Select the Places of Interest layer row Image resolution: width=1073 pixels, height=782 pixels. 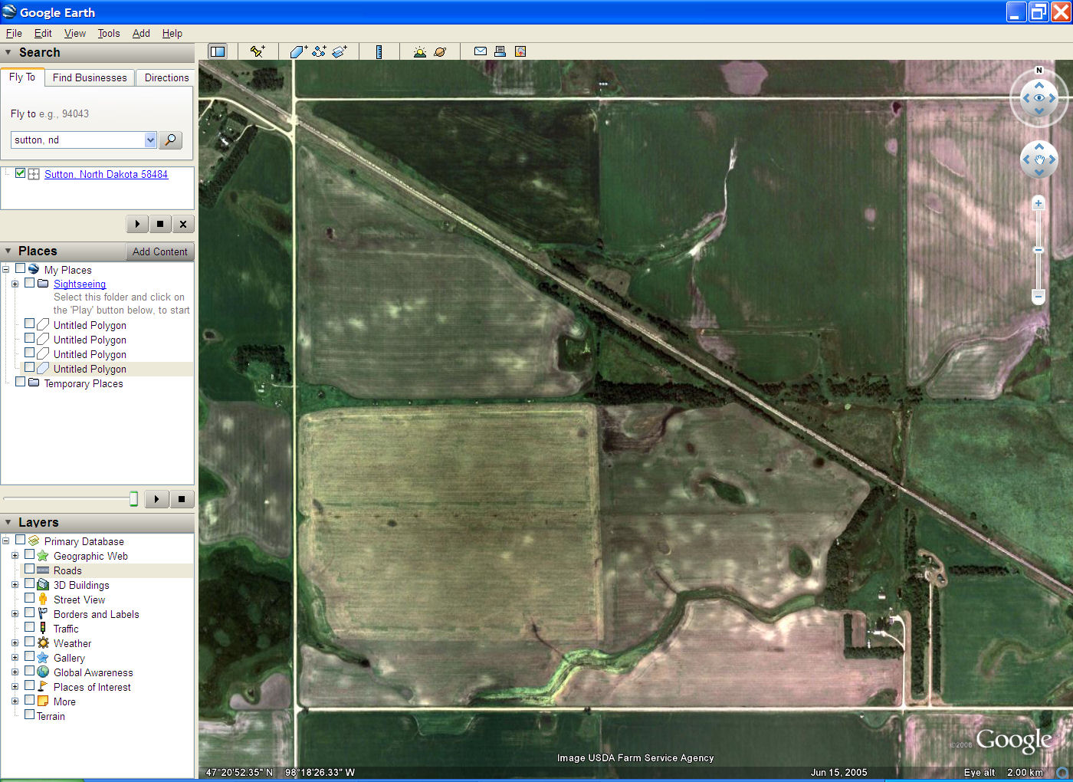[x=92, y=687]
